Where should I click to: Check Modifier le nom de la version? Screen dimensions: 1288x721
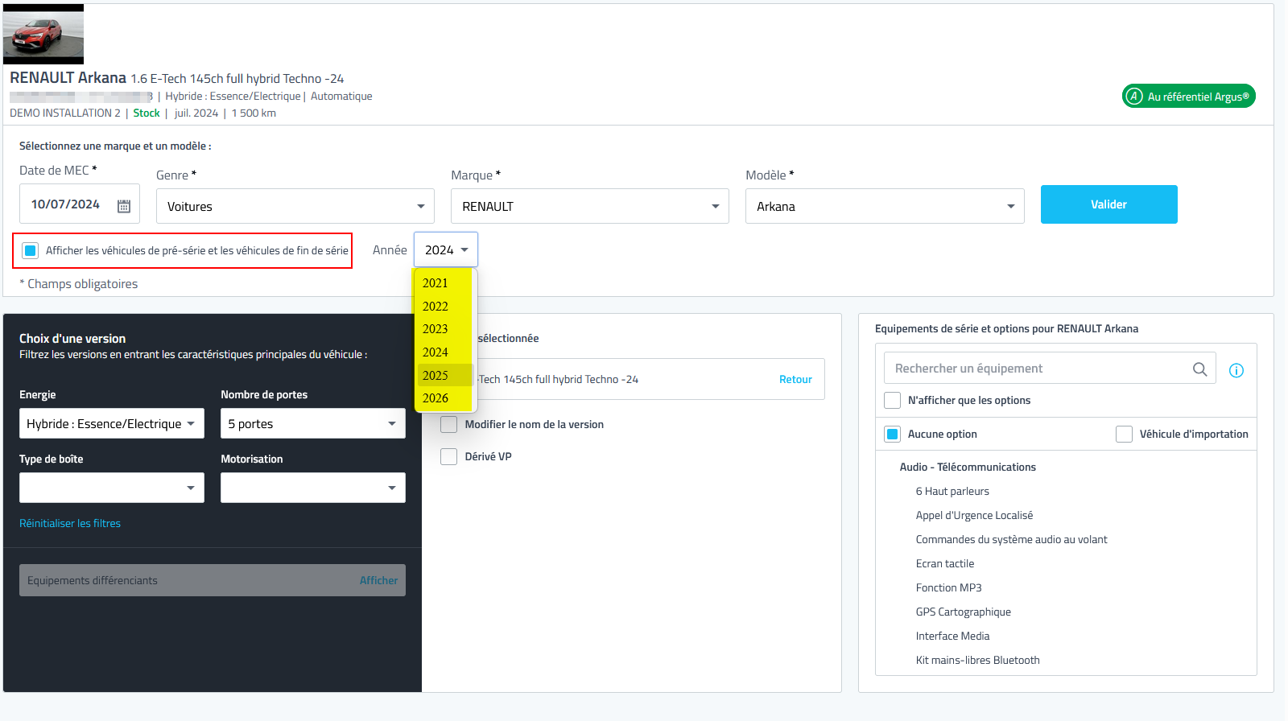(x=449, y=424)
